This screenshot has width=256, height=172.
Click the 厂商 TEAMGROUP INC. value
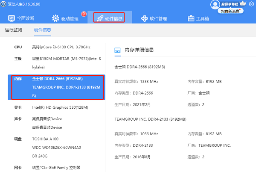(215, 145)
